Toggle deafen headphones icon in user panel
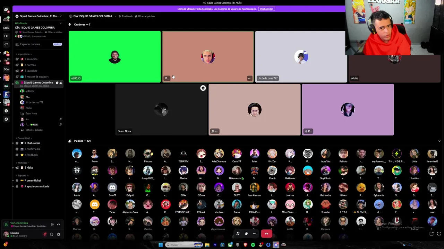The image size is (444, 249). [x=52, y=234]
